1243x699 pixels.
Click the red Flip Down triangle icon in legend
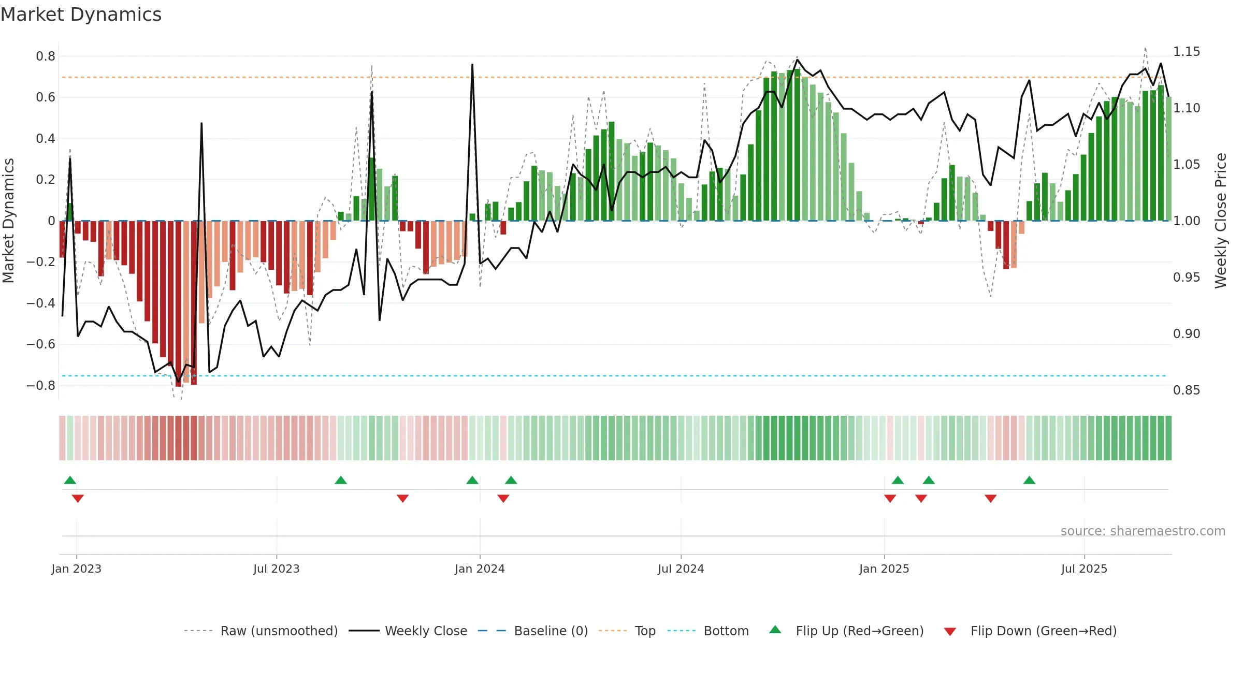click(x=950, y=632)
